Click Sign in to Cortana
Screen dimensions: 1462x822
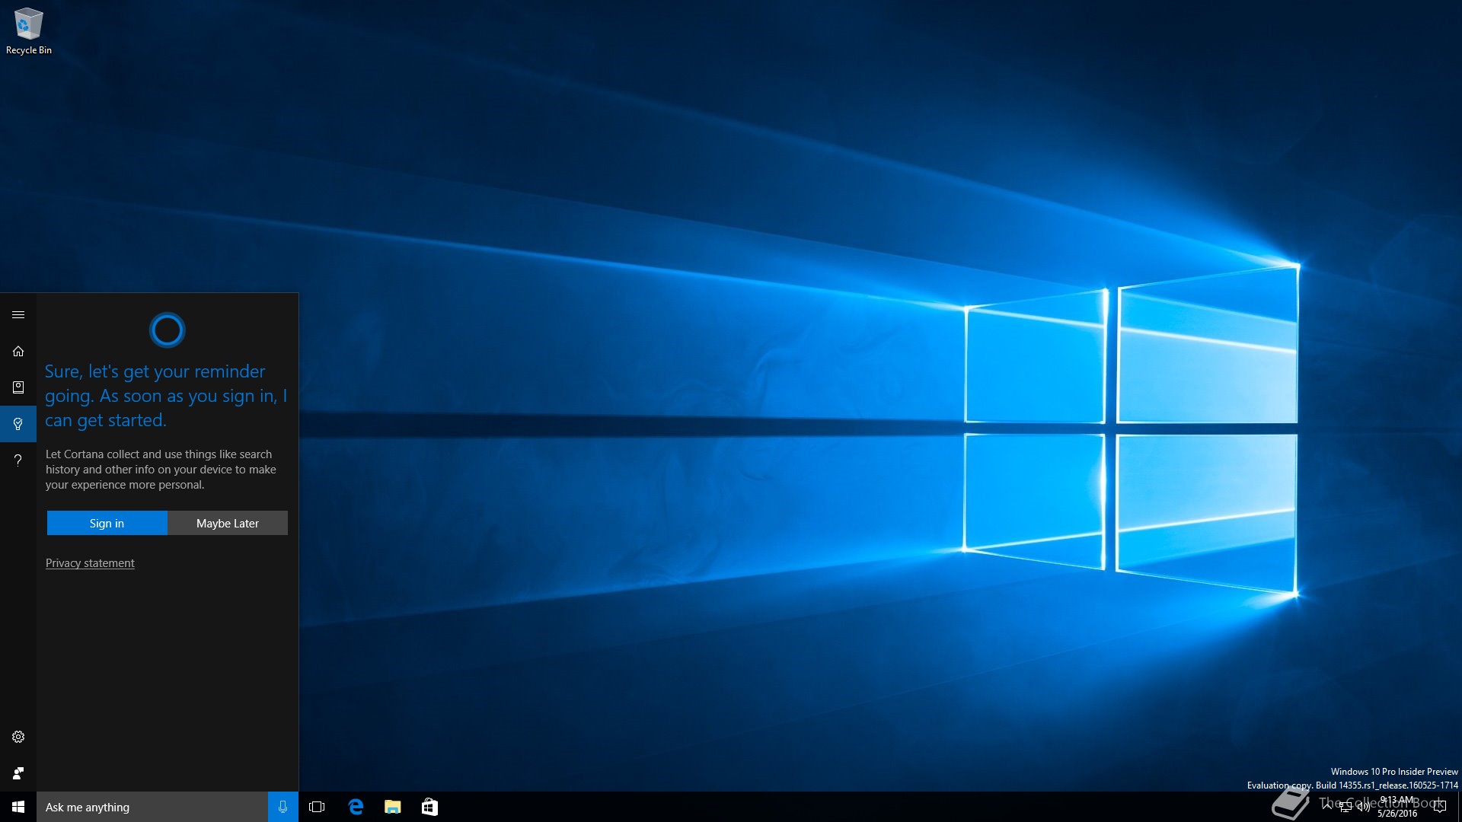click(107, 523)
